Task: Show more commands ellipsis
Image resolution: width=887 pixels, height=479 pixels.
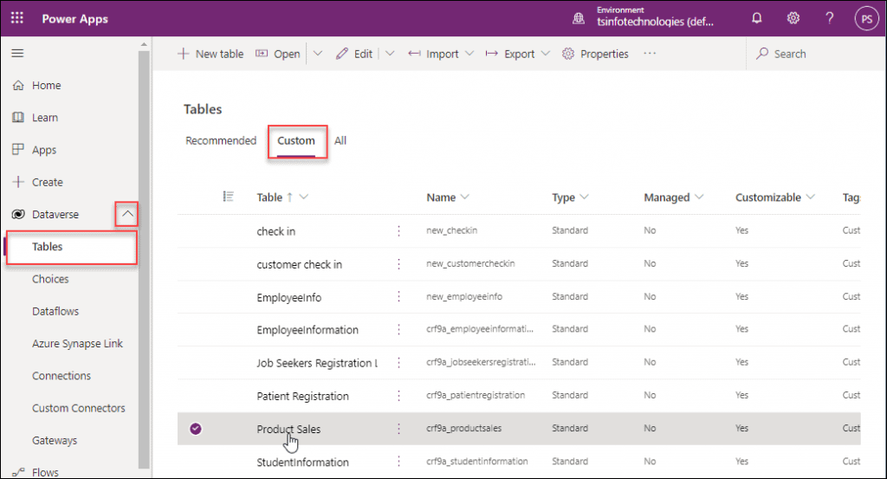Action: click(650, 53)
